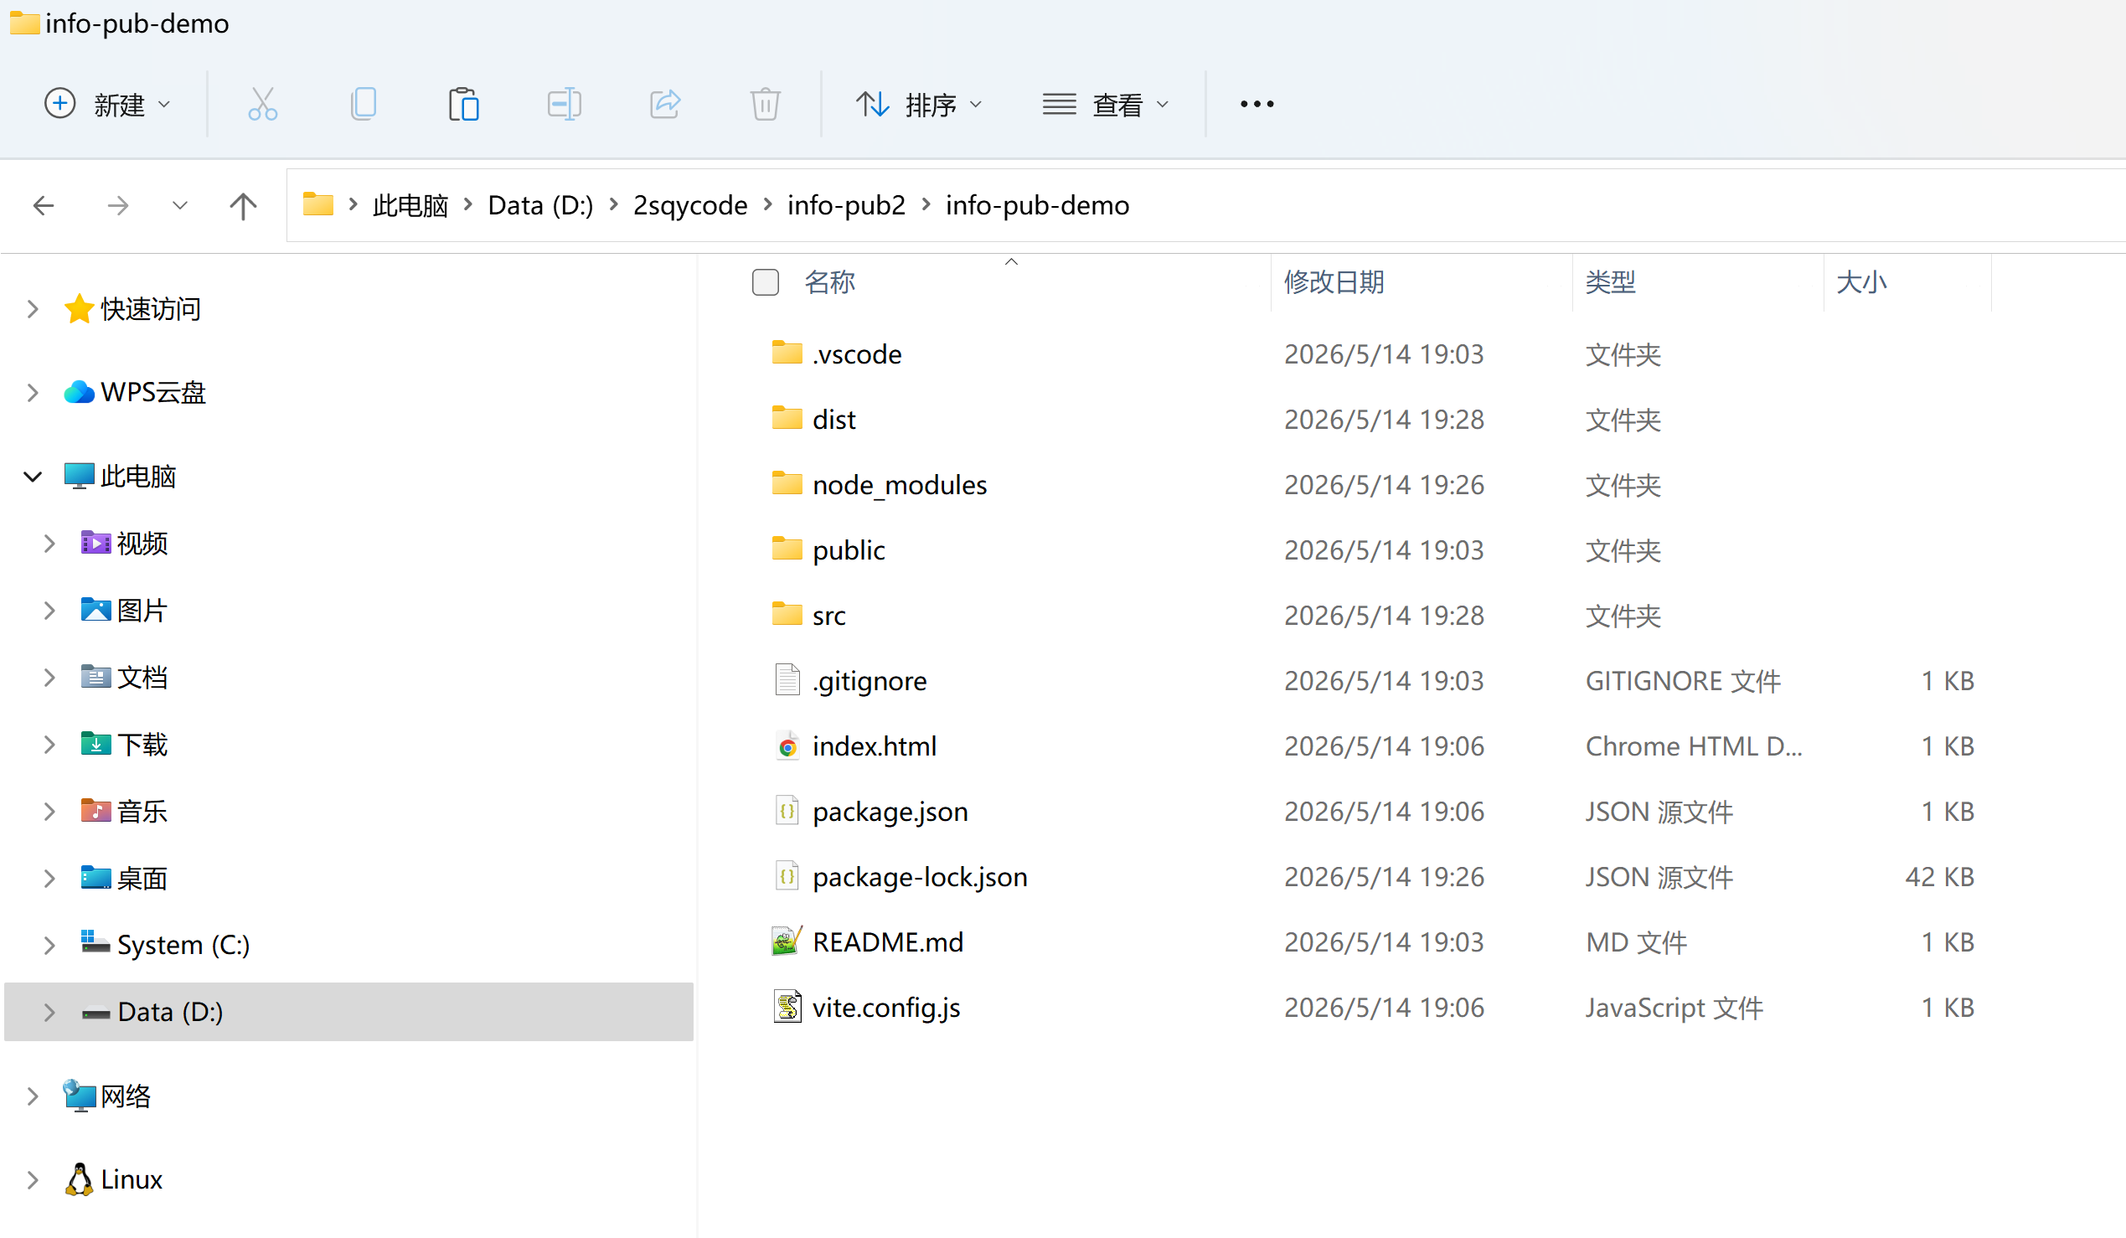Open recent locations dropdown chevron
The width and height of the screenshot is (2126, 1238).
pyautogui.click(x=180, y=205)
